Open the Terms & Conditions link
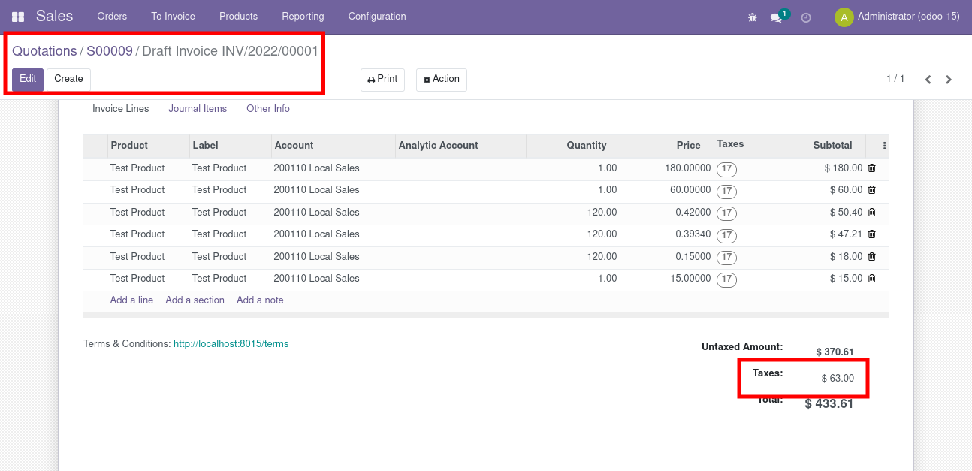Screen dimensions: 972x471 click(x=231, y=343)
